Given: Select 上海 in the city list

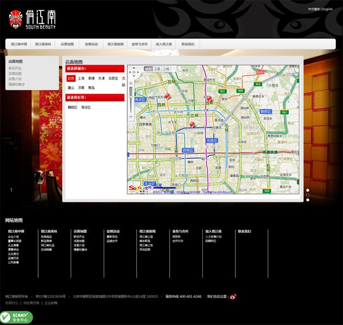Looking at the screenshot, I should (x=81, y=78).
